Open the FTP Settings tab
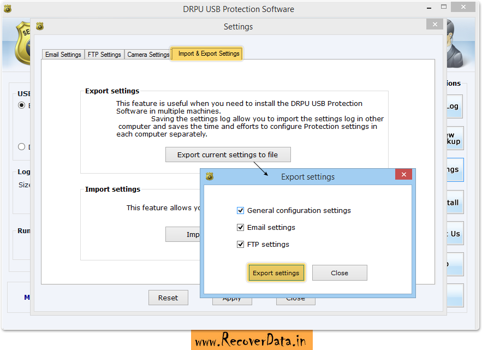Viewport: 482px width, 350px height. (x=104, y=55)
